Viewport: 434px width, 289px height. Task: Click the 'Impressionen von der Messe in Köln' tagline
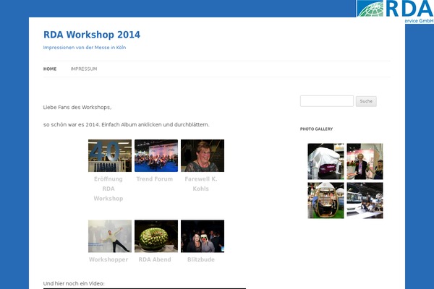coord(85,47)
